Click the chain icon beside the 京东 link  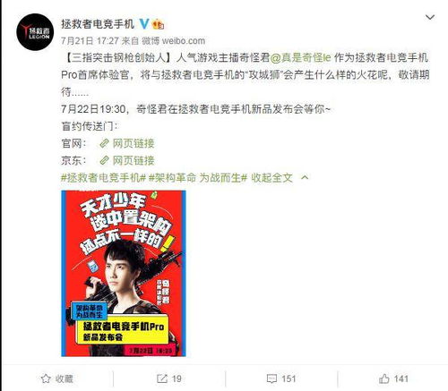(104, 160)
